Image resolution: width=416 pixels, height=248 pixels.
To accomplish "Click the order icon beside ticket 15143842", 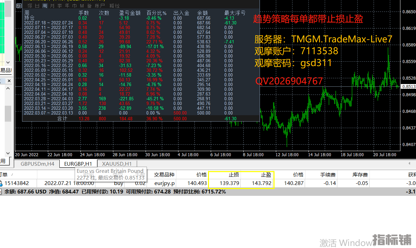I will click(1, 183).
